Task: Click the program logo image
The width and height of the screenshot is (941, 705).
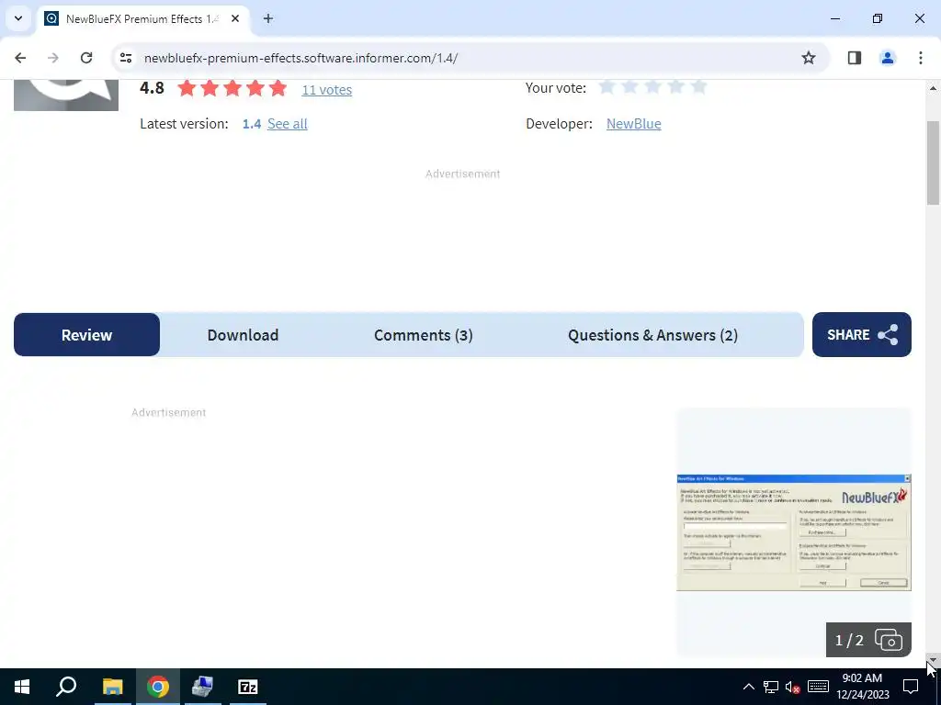Action: (66, 95)
